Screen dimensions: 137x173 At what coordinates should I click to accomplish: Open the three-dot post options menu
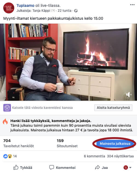click(132, 5)
